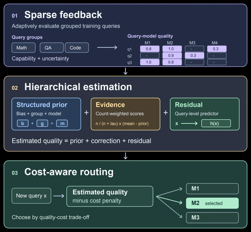Click the 0.3 cell in row q2
This screenshot has width=251, height=232.
point(195,55)
